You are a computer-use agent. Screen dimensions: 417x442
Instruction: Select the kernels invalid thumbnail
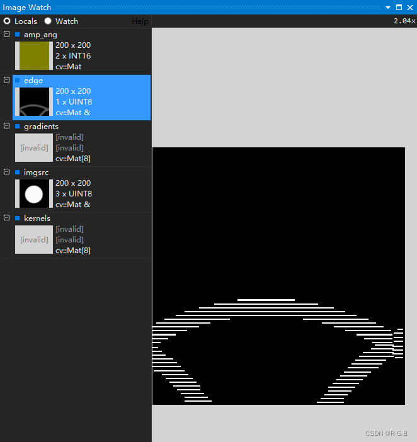[34, 239]
